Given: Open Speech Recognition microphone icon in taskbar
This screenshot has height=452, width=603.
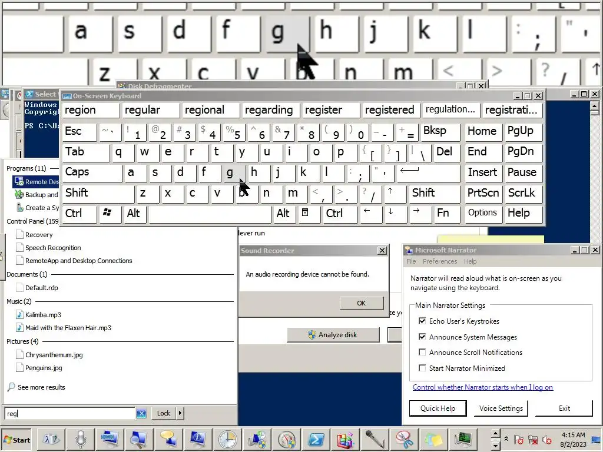Looking at the screenshot, I should pyautogui.click(x=81, y=439).
